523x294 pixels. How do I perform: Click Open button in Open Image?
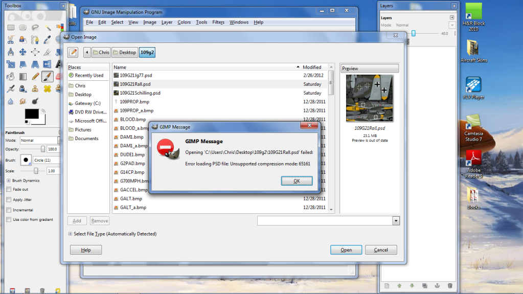click(x=346, y=250)
